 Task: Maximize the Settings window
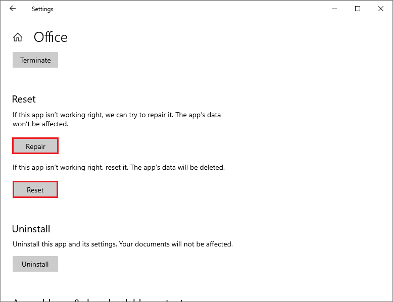[x=358, y=9]
